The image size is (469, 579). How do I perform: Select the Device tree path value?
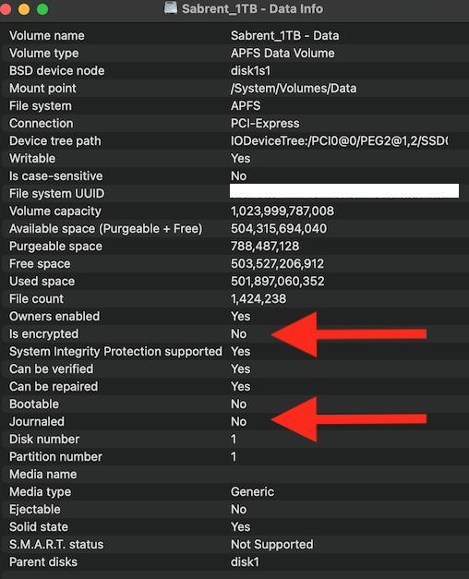coord(340,141)
